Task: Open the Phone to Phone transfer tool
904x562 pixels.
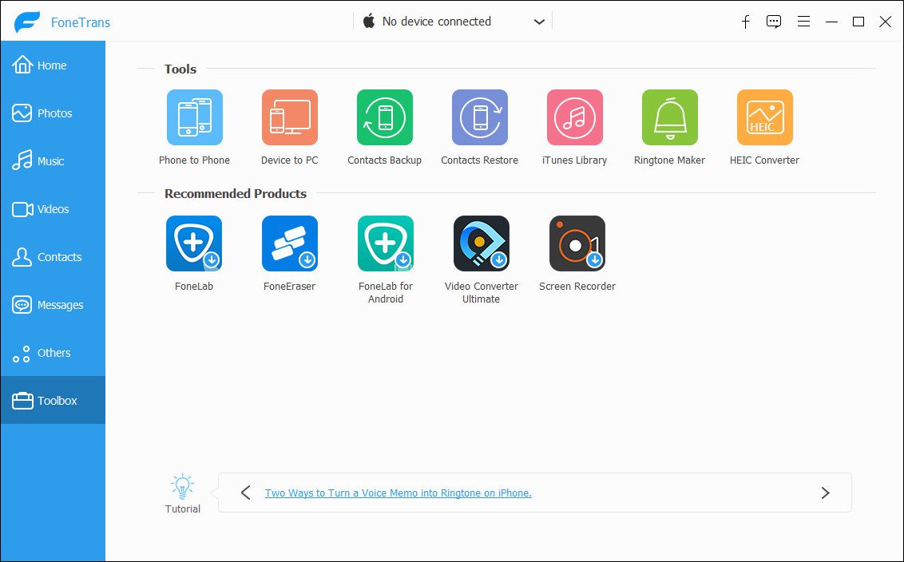Action: tap(194, 117)
